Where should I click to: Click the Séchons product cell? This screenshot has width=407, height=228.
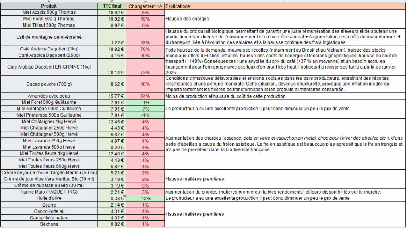[x=49, y=224]
